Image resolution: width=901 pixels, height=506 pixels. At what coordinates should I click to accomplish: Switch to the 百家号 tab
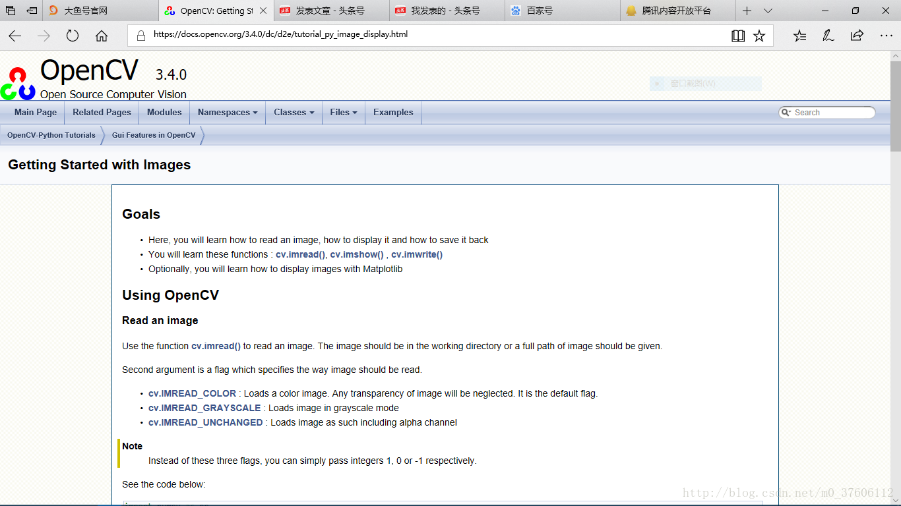coord(563,11)
